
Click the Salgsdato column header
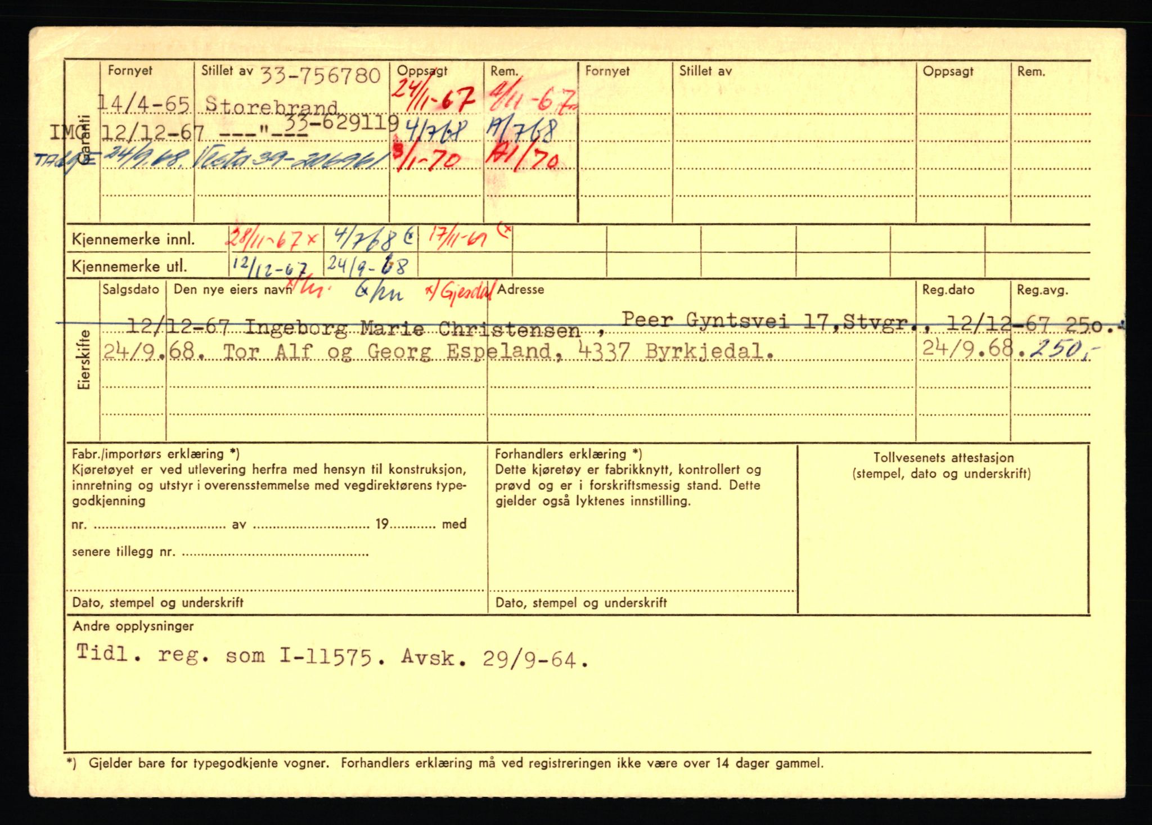130,290
